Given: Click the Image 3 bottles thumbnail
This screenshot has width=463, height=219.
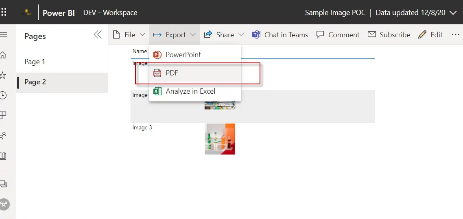Looking at the screenshot, I should pos(220,139).
